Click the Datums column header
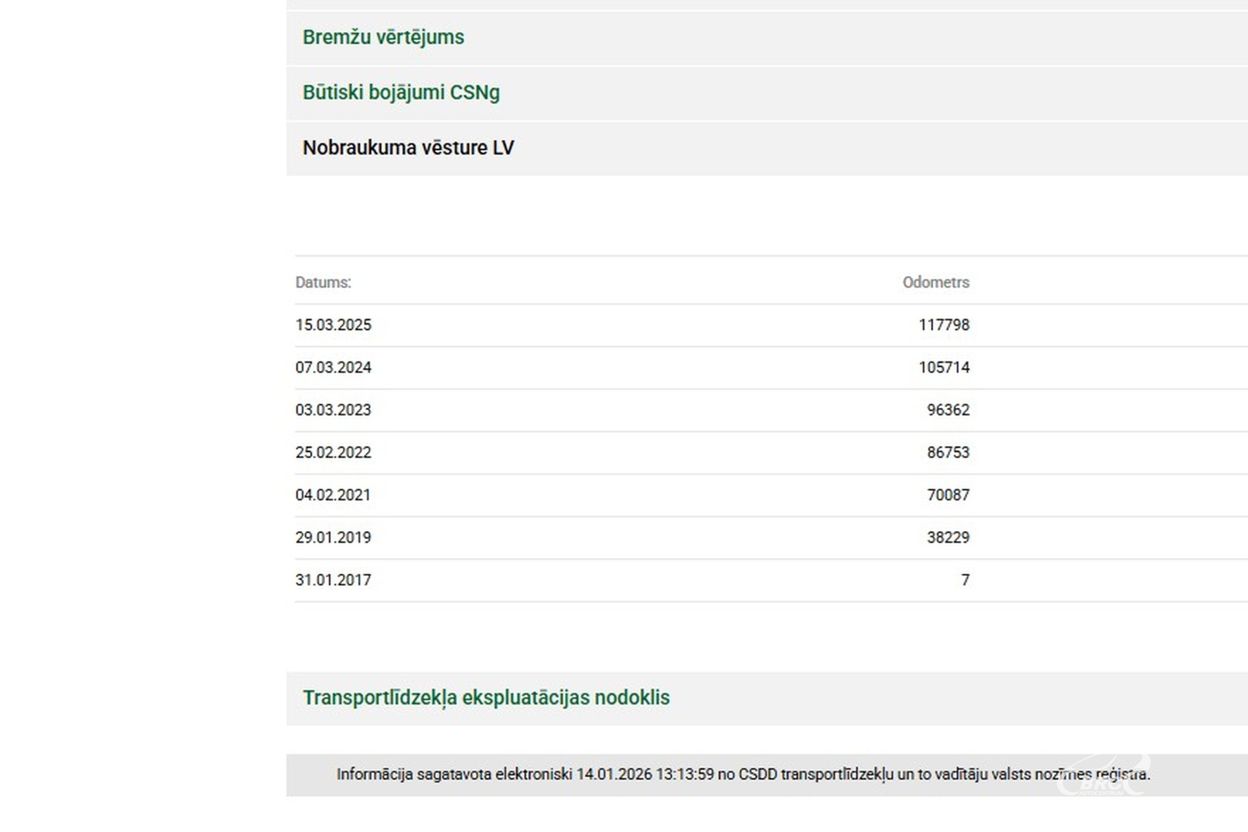1248x832 pixels. click(x=323, y=282)
